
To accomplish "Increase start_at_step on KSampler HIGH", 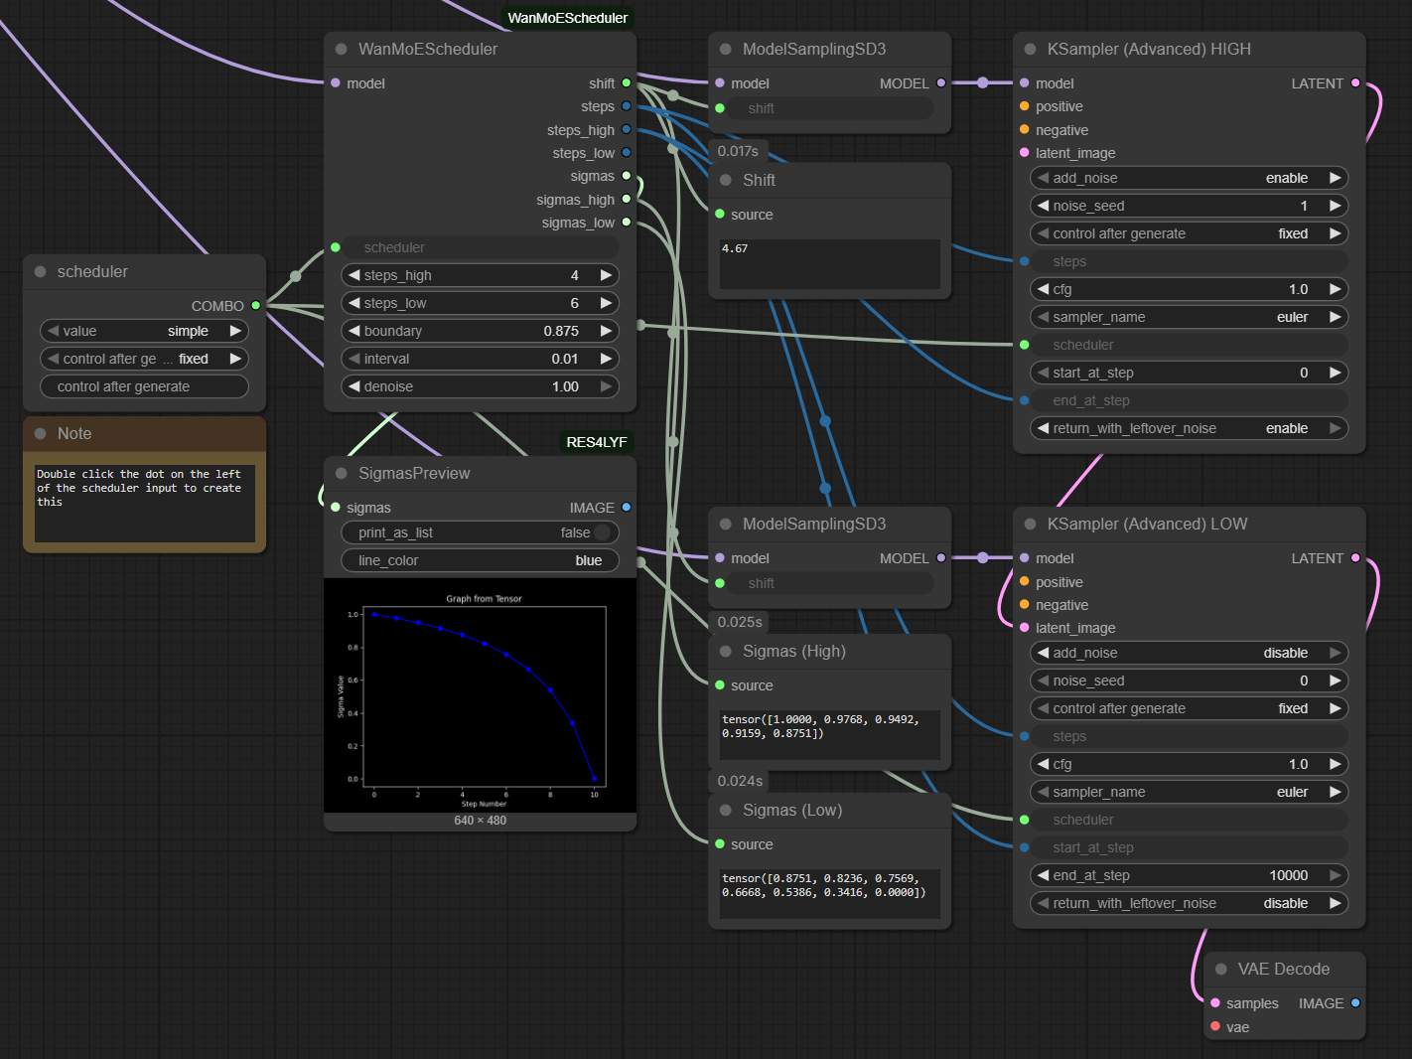I will [1335, 373].
